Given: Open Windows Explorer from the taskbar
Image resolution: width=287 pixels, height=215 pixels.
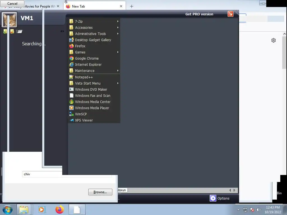Looking at the screenshot, I should pos(24,209).
